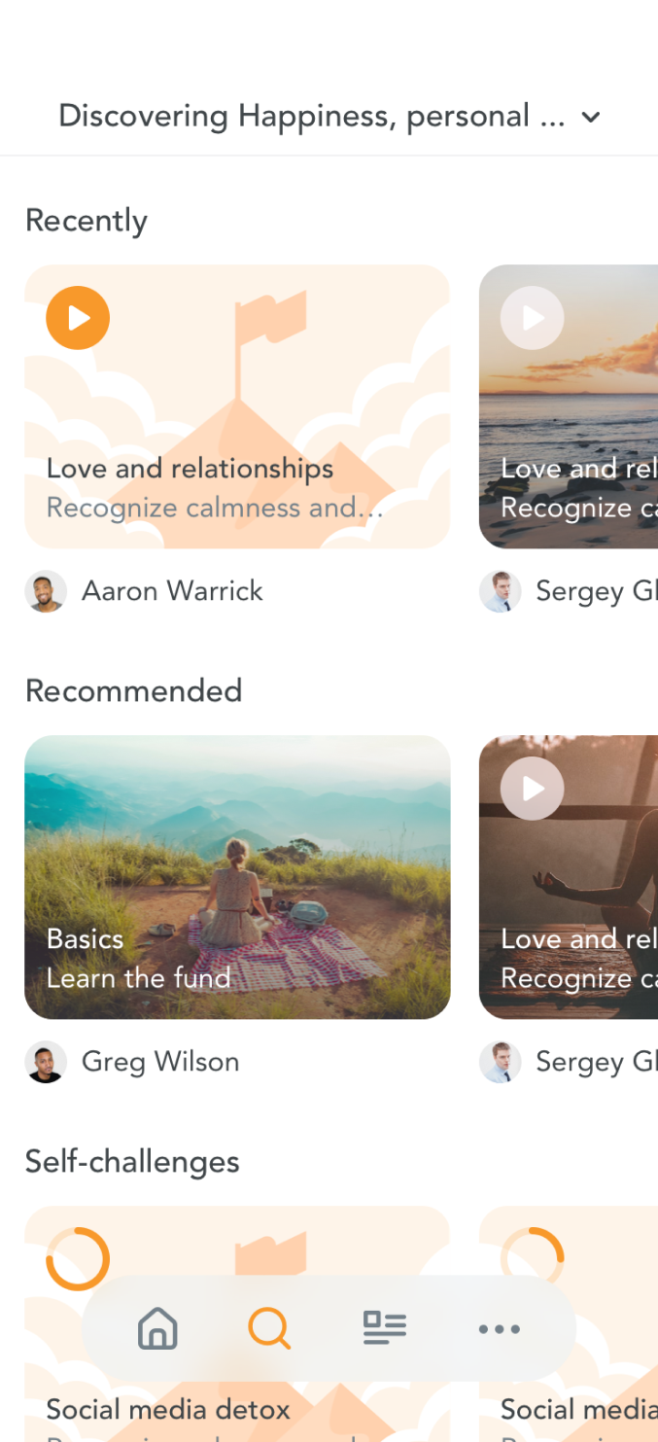The image size is (658, 1442).
Task: Play the yoga meditation recommended card
Action: tap(533, 789)
